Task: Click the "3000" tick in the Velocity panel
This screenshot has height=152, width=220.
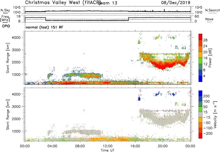Action: (16, 106)
